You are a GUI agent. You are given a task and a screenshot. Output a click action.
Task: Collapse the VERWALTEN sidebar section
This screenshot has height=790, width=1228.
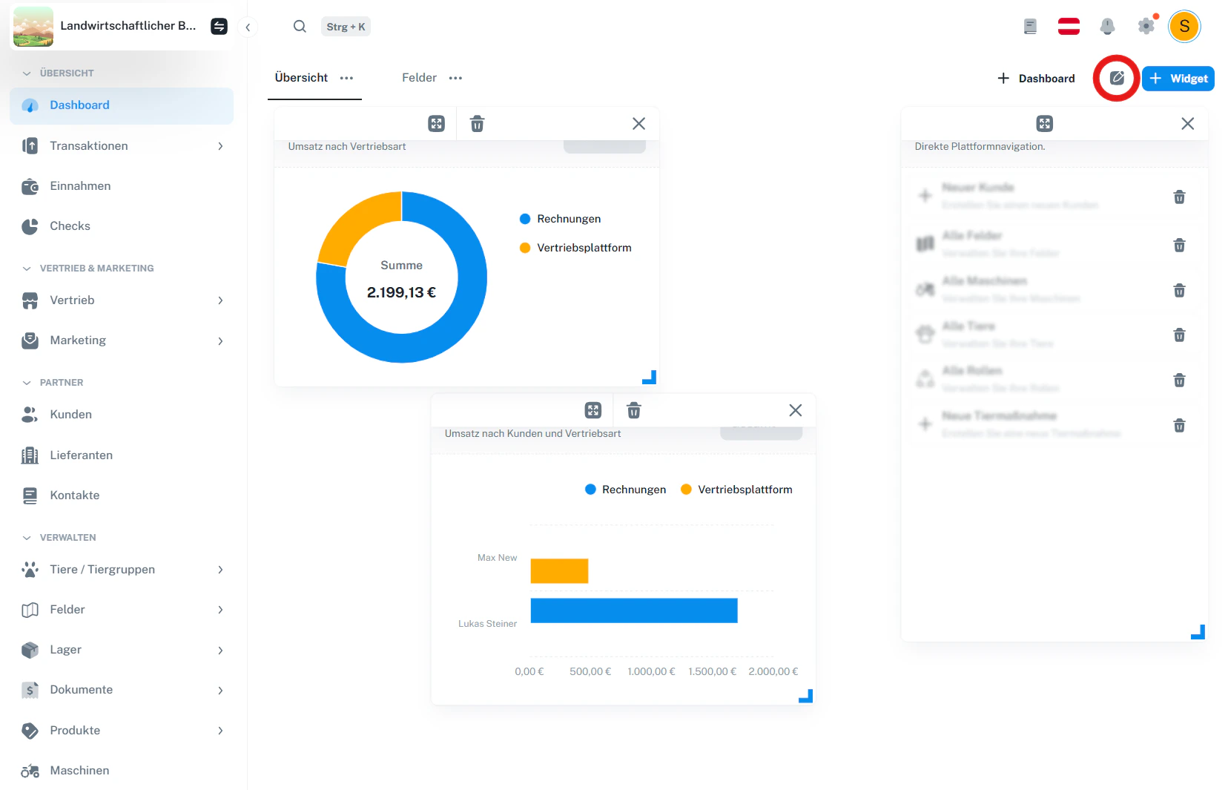[x=59, y=538]
